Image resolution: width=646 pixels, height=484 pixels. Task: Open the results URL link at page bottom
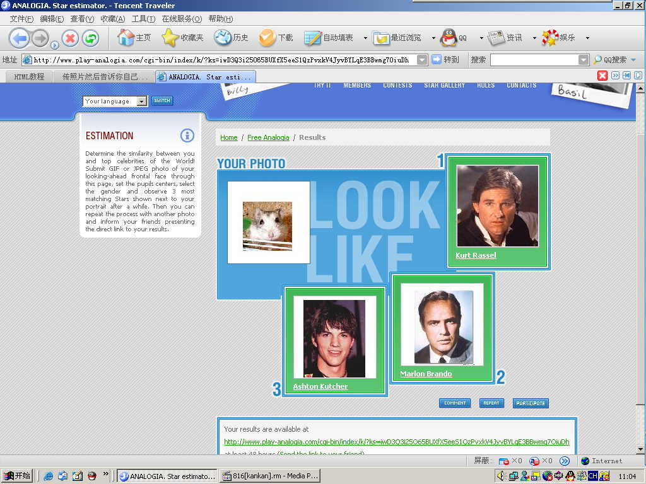(397, 442)
